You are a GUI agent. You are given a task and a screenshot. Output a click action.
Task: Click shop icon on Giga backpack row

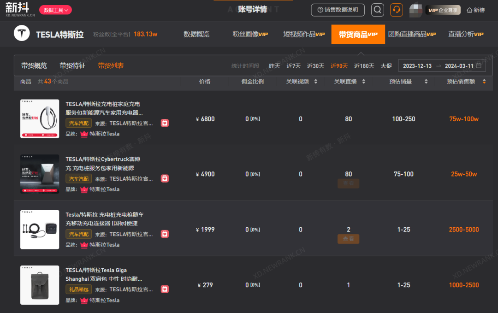165,289
